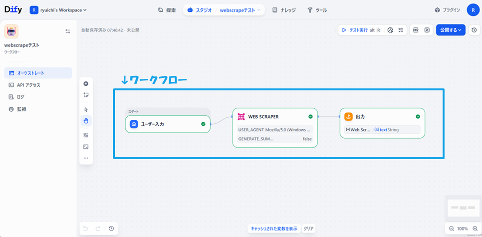Select the ユーザー入力 start node
482x237 pixels.
pyautogui.click(x=168, y=124)
